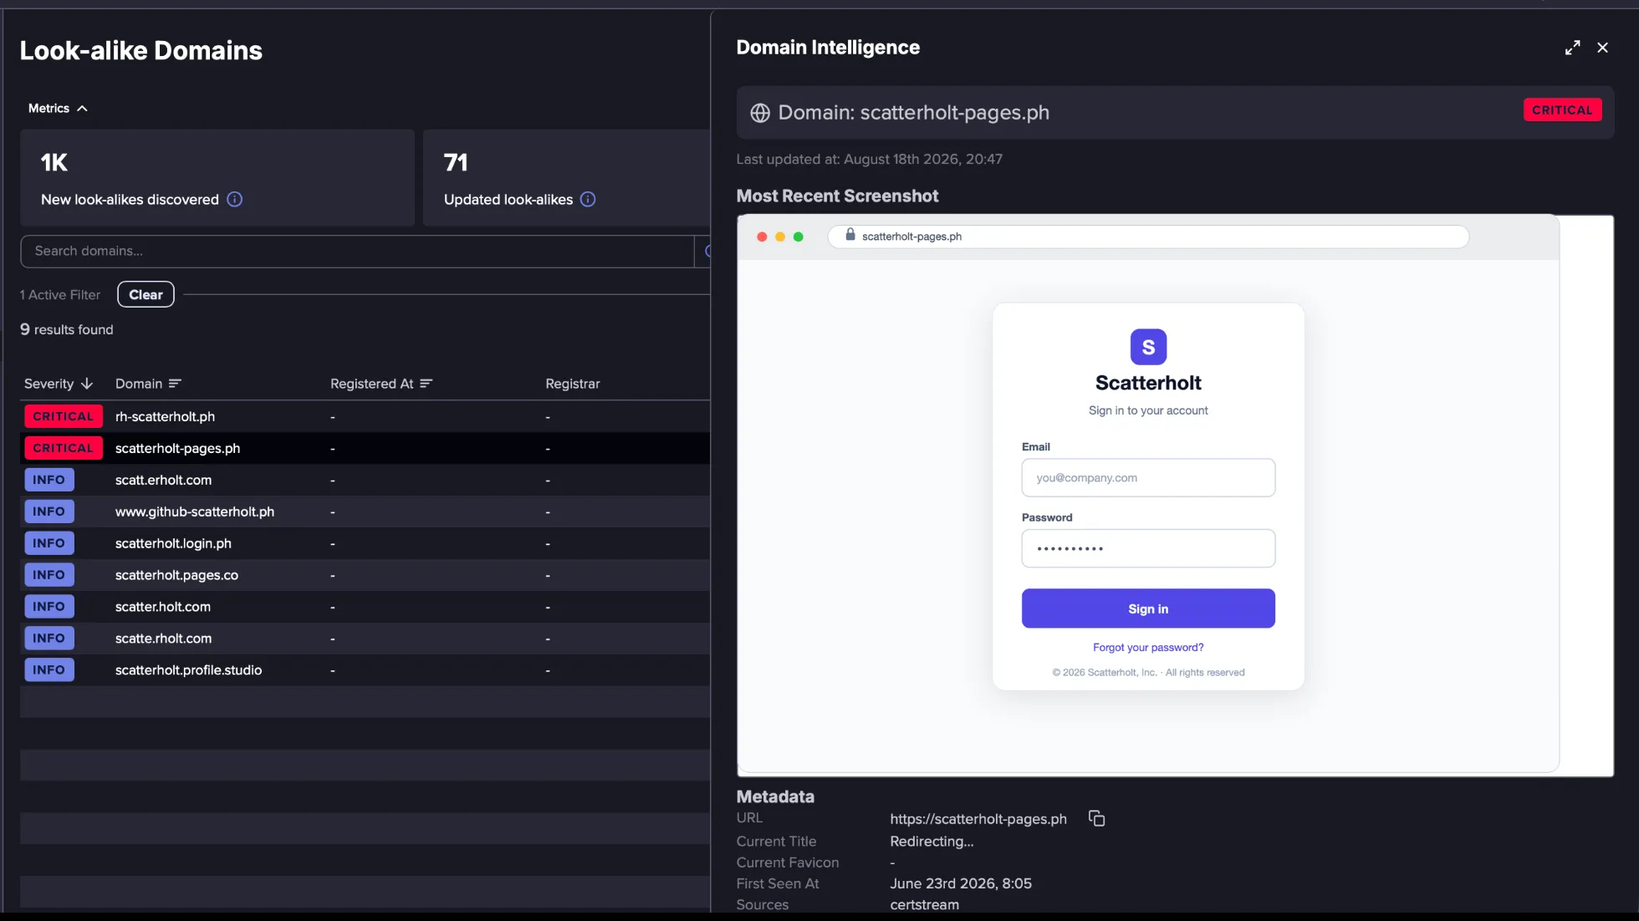Show info for Updated look-alikes

tap(588, 199)
